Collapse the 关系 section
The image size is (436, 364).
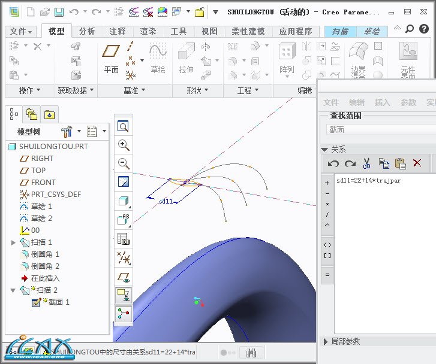tap(325, 149)
